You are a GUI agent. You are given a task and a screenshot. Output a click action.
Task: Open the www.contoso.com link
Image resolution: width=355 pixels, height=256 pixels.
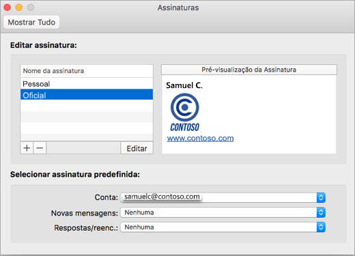tap(200, 139)
